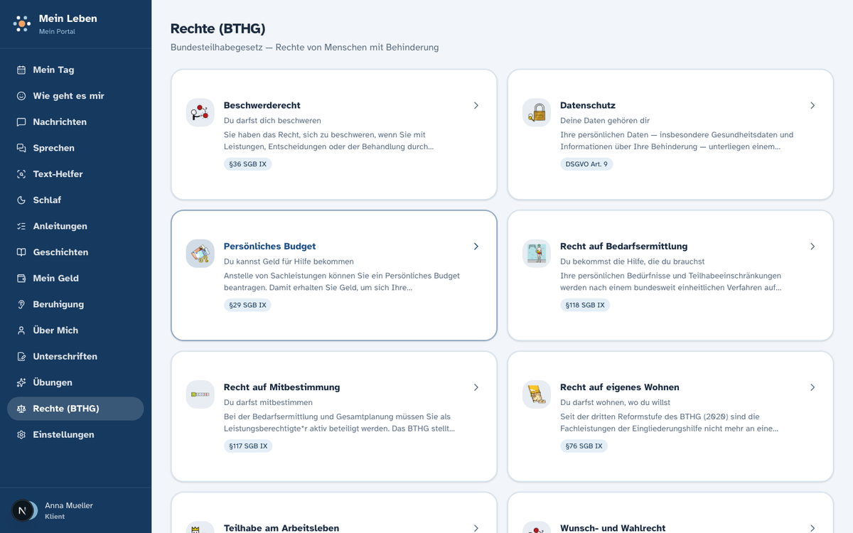Open Teilhabe am Arbeitsleben chevron
The width and height of the screenshot is (853, 533).
476,528
